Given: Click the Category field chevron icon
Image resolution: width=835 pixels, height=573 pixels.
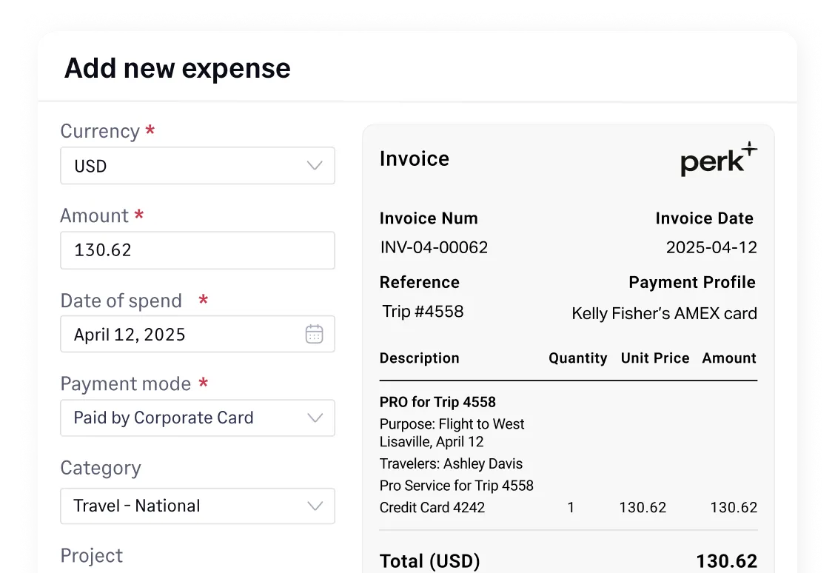Looking at the screenshot, I should tap(314, 506).
